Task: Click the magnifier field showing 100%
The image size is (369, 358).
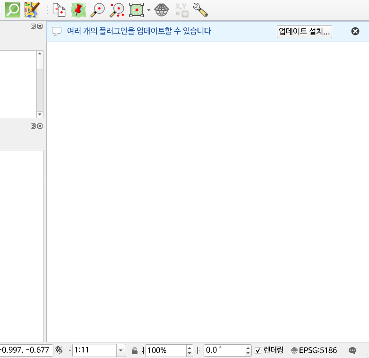Action: [x=166, y=350]
